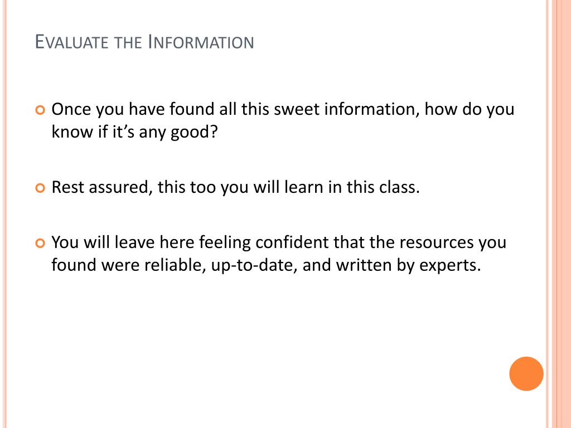The height and width of the screenshot is (428, 571).
Task: Click the bullet marker before 'Once you have'
Action: (x=40, y=110)
